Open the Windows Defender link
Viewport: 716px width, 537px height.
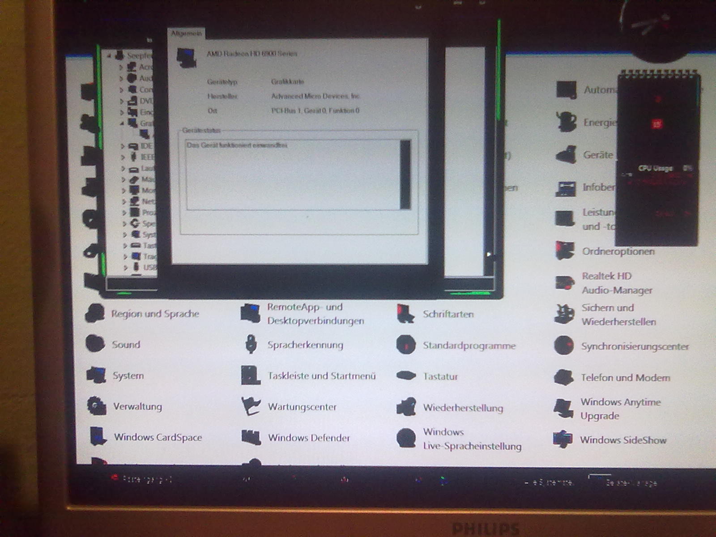tap(309, 438)
